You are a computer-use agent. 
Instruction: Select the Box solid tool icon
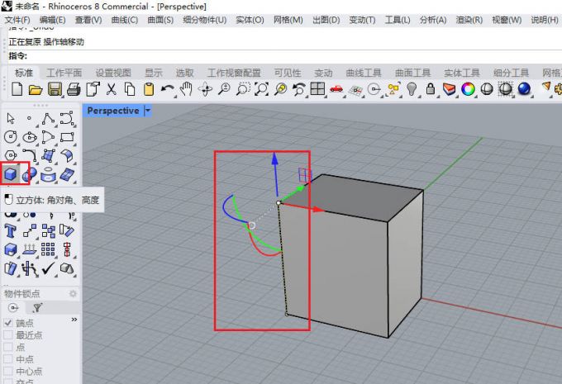pyautogui.click(x=11, y=174)
